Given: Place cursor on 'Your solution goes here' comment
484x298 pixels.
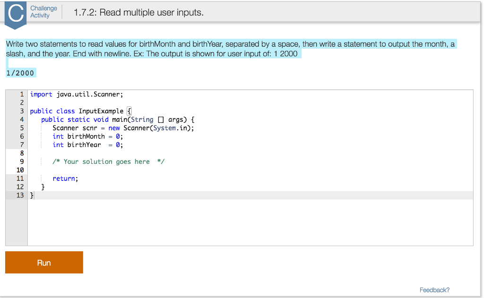Looking at the screenshot, I should pyautogui.click(x=108, y=162).
